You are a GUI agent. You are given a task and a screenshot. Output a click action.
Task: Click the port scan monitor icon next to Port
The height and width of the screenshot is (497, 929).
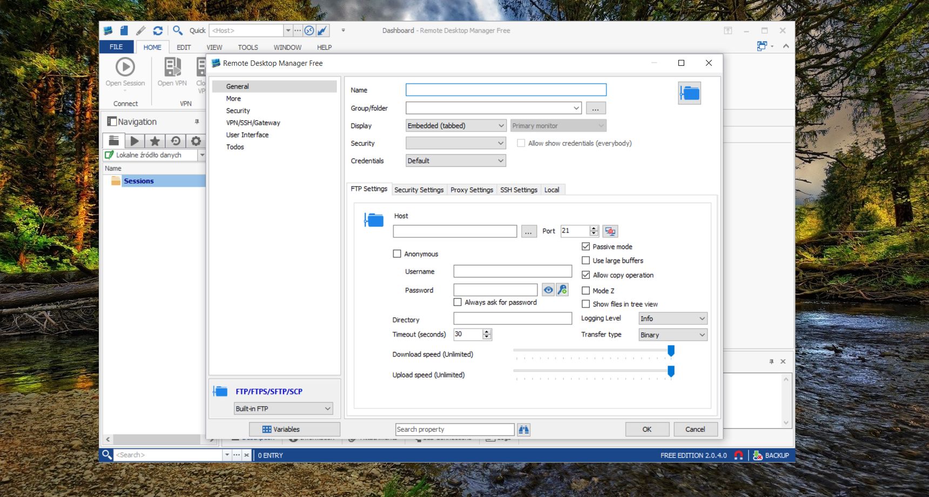coord(610,231)
